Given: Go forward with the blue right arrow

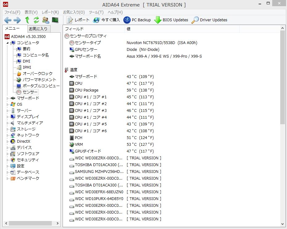Looking at the screenshot, I should [17, 20].
